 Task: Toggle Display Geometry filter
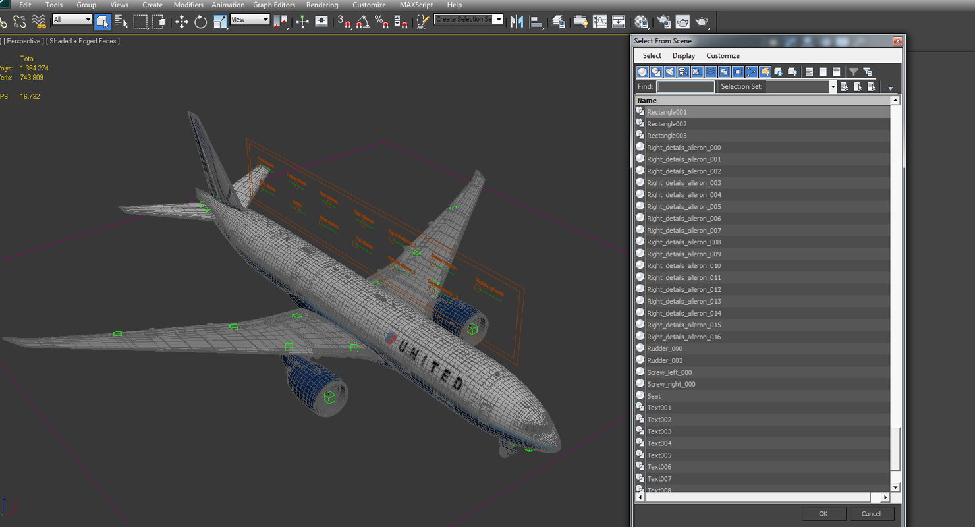642,72
